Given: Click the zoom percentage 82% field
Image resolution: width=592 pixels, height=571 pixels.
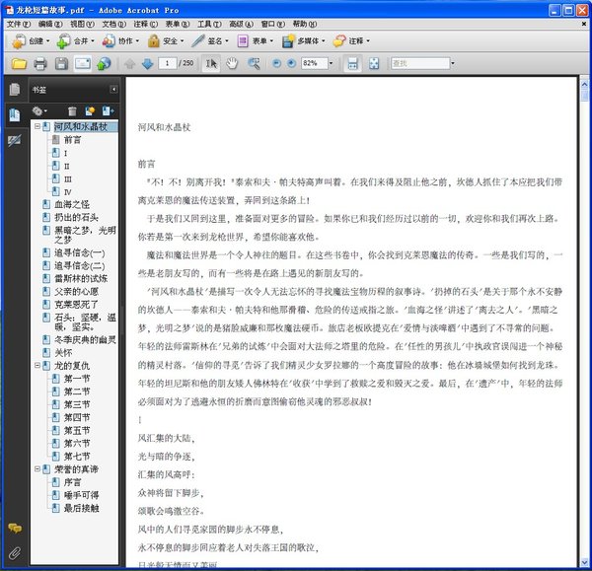Looking at the screenshot, I should pos(315,63).
